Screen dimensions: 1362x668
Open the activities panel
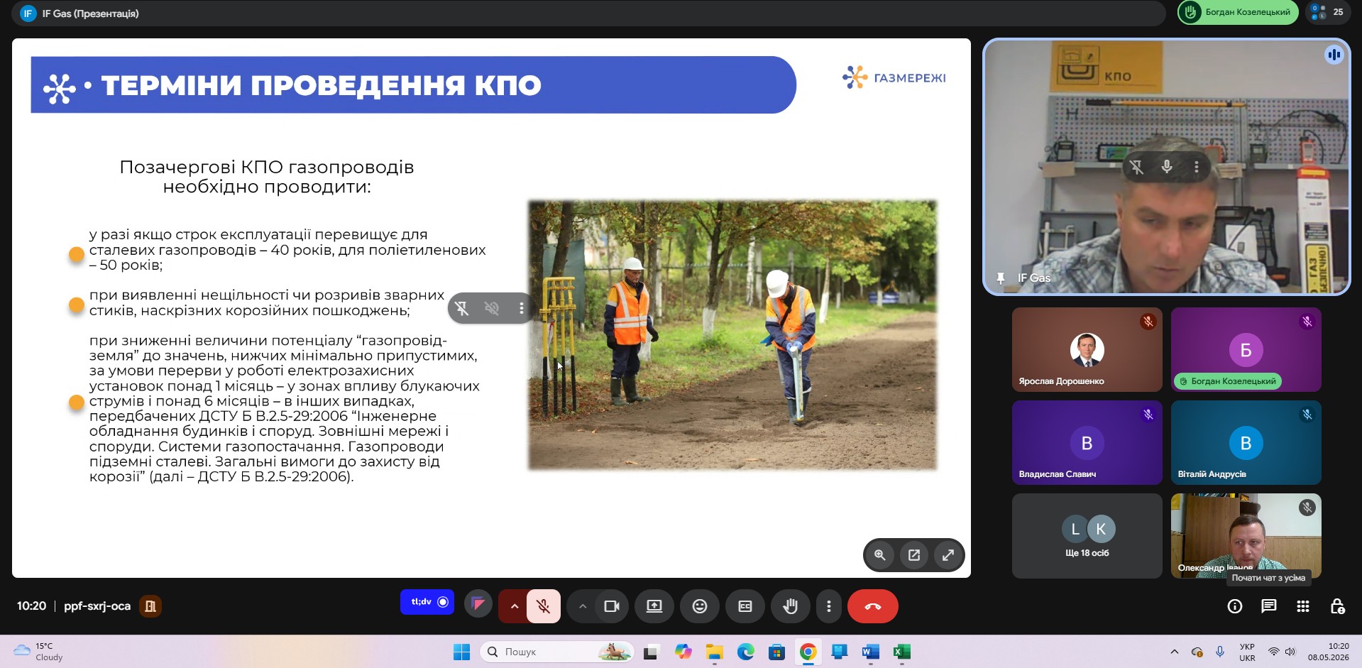(1303, 606)
